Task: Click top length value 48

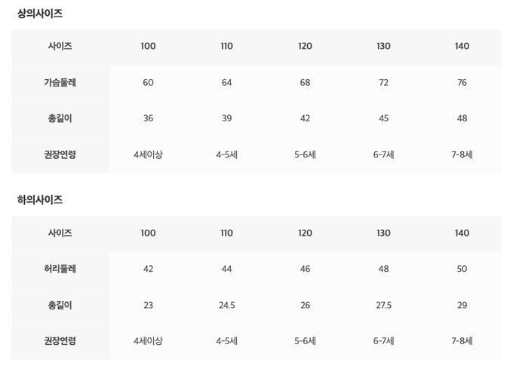Action: click(x=462, y=118)
